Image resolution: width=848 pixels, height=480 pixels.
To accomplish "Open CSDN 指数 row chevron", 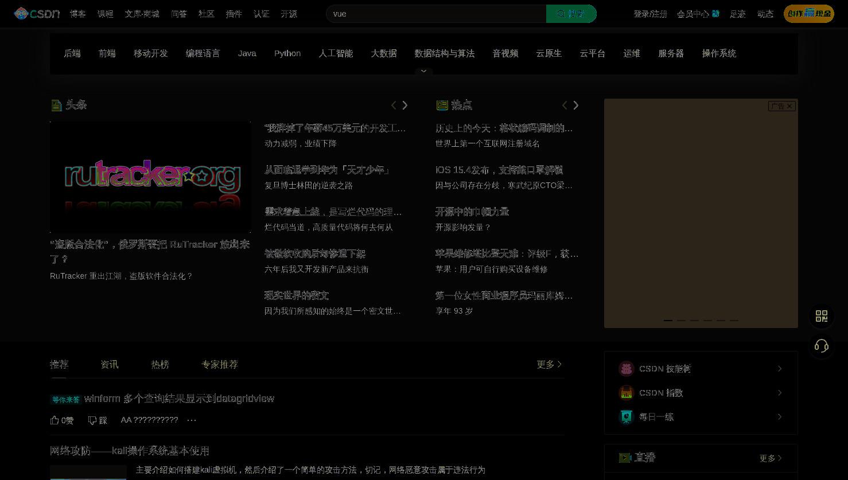I will [x=780, y=393].
